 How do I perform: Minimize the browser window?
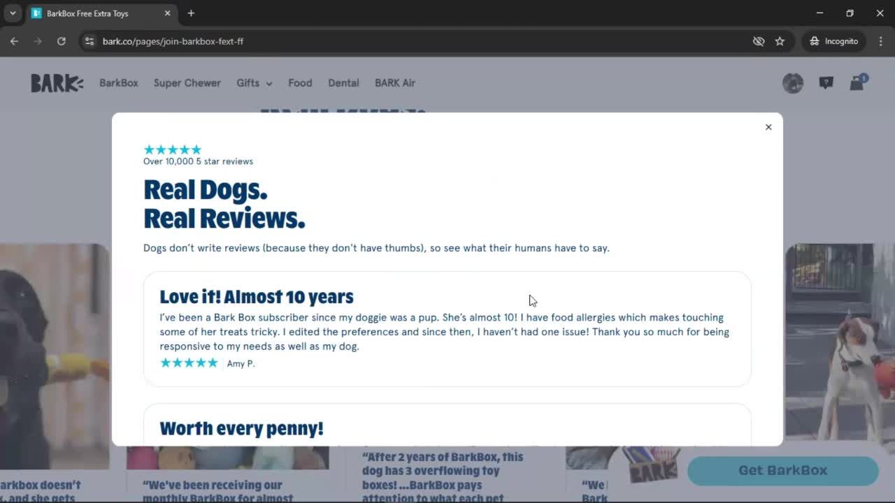(x=819, y=13)
